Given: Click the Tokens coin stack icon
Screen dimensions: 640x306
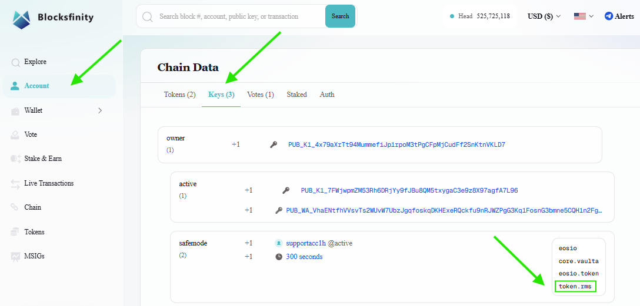Looking at the screenshot, I should 15,232.
